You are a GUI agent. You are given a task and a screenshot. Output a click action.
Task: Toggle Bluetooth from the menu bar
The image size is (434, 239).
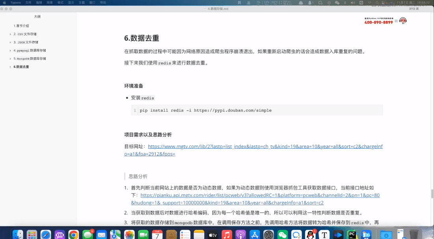pyautogui.click(x=345, y=3)
